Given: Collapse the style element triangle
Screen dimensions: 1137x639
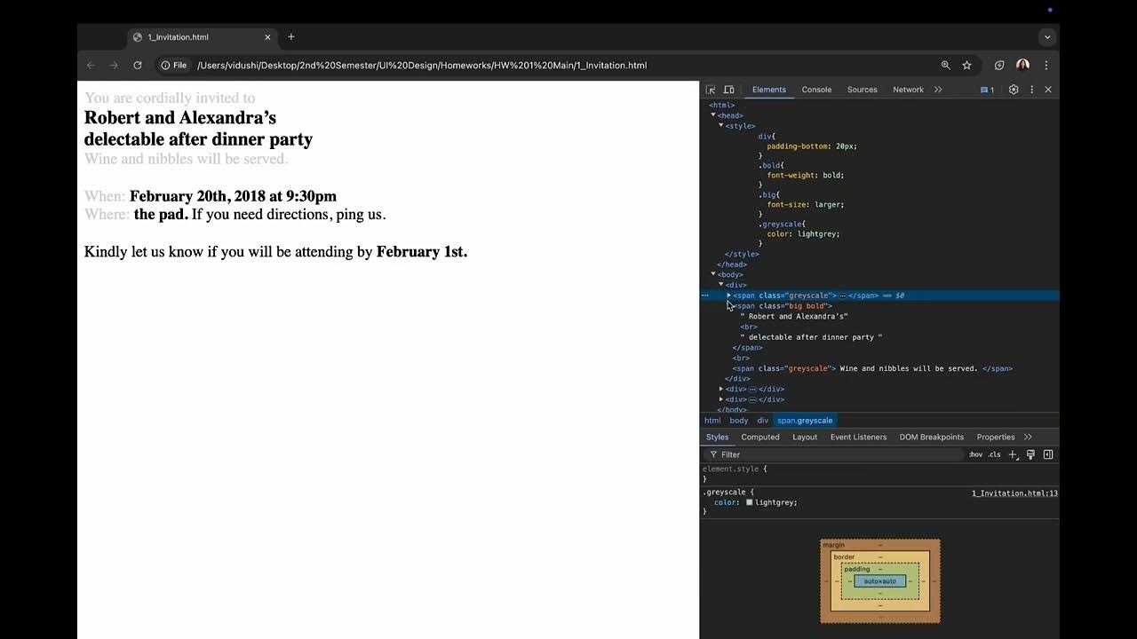Looking at the screenshot, I should click(x=720, y=126).
